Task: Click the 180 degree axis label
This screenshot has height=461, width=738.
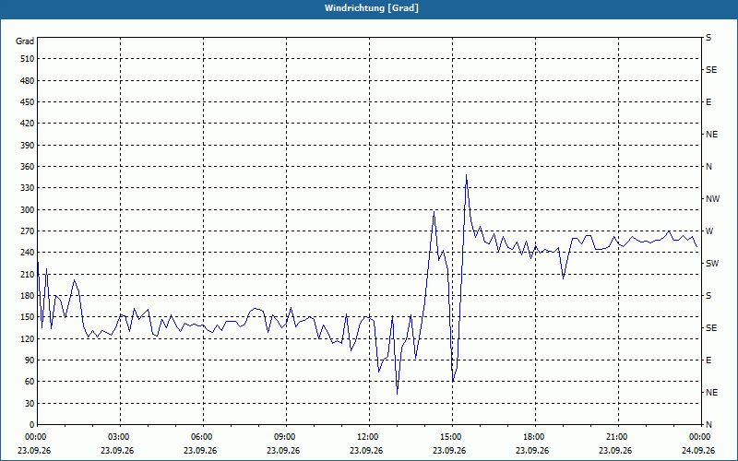Action: pyautogui.click(x=28, y=295)
